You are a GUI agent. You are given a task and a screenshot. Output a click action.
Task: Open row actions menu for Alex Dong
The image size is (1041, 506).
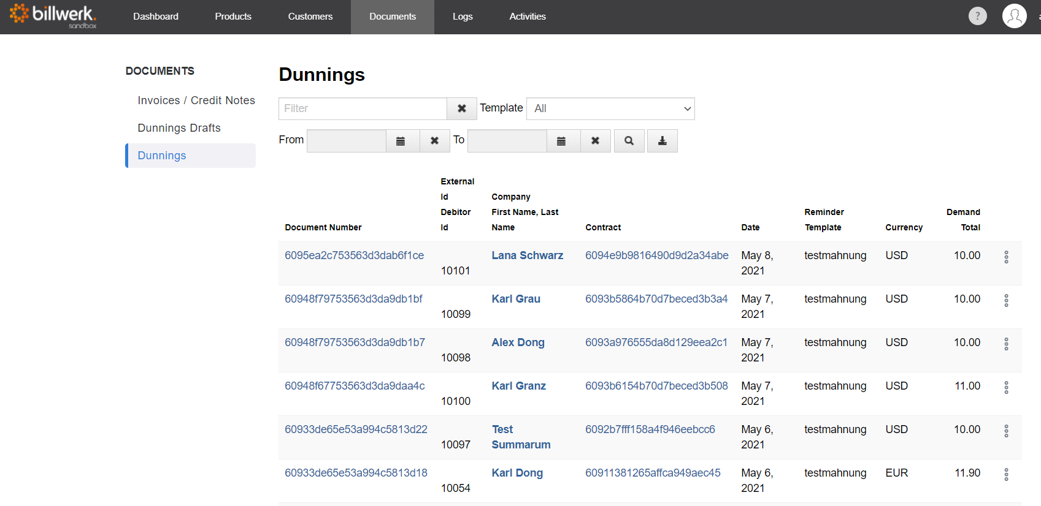coord(1006,344)
